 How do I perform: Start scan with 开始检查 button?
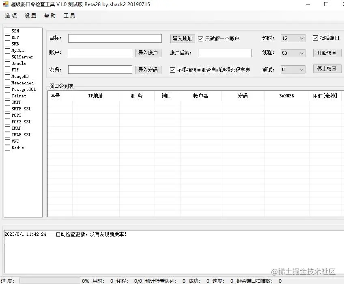[327, 53]
